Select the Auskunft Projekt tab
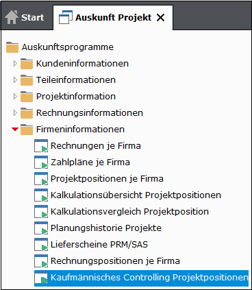Image resolution: width=252 pixels, height=290 pixels. coord(113,17)
